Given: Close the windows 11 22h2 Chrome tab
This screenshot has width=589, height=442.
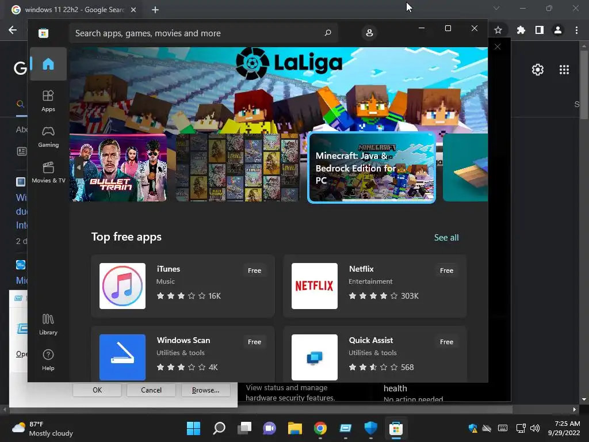Looking at the screenshot, I should (133, 10).
